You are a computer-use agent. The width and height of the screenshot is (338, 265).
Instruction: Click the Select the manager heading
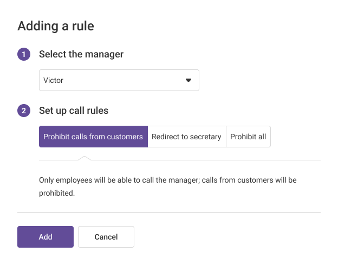pos(81,54)
